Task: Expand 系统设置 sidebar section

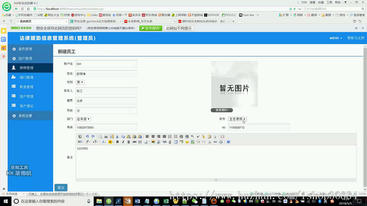Action: tap(31, 116)
